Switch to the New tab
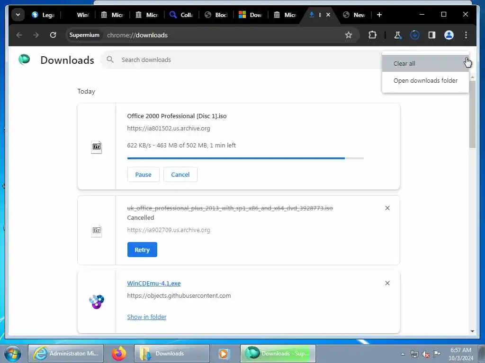The height and width of the screenshot is (363, 485). 354,15
